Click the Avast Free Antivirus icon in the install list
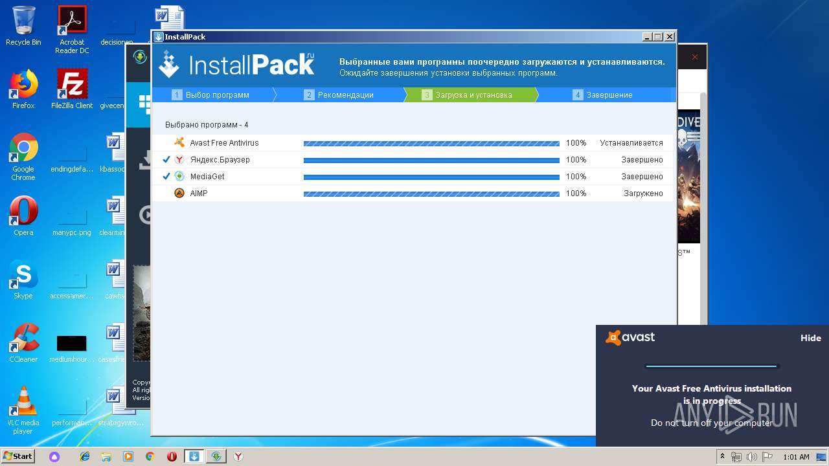The height and width of the screenshot is (466, 829). point(179,143)
